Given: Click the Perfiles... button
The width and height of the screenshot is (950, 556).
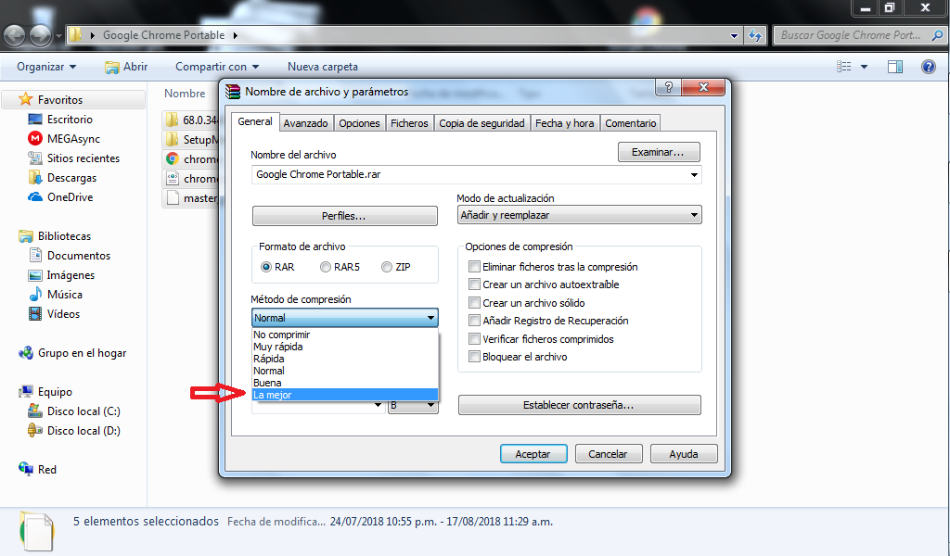Looking at the screenshot, I should click(x=344, y=216).
